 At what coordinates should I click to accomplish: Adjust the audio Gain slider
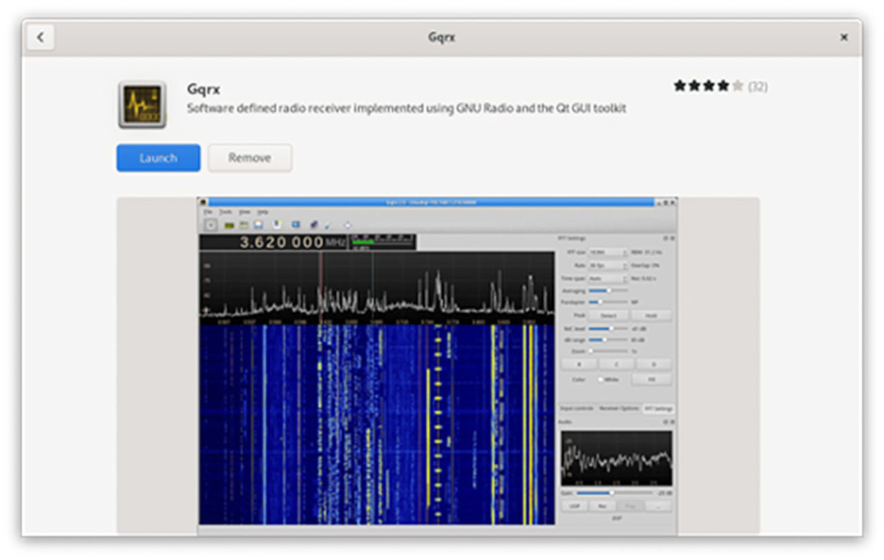[613, 493]
